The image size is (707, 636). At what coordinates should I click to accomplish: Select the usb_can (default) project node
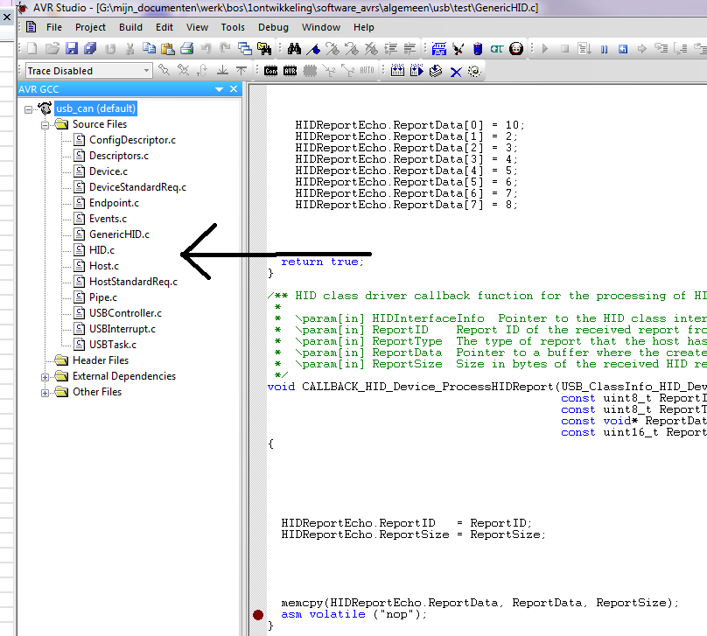pyautogui.click(x=95, y=108)
